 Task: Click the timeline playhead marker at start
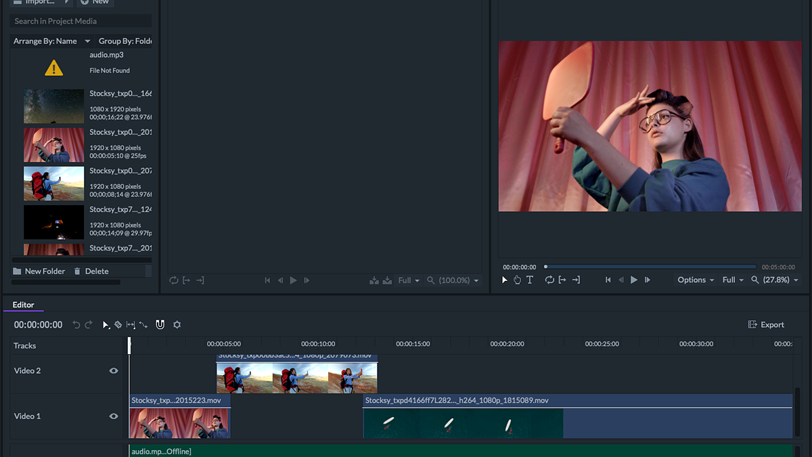coord(129,345)
